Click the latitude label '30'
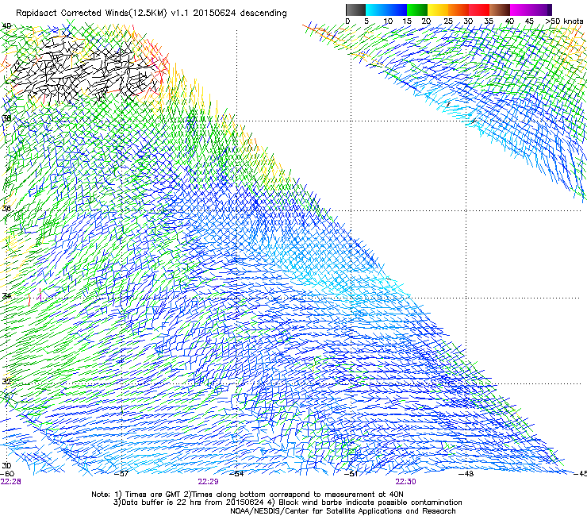The image size is (587, 516). click(6, 466)
